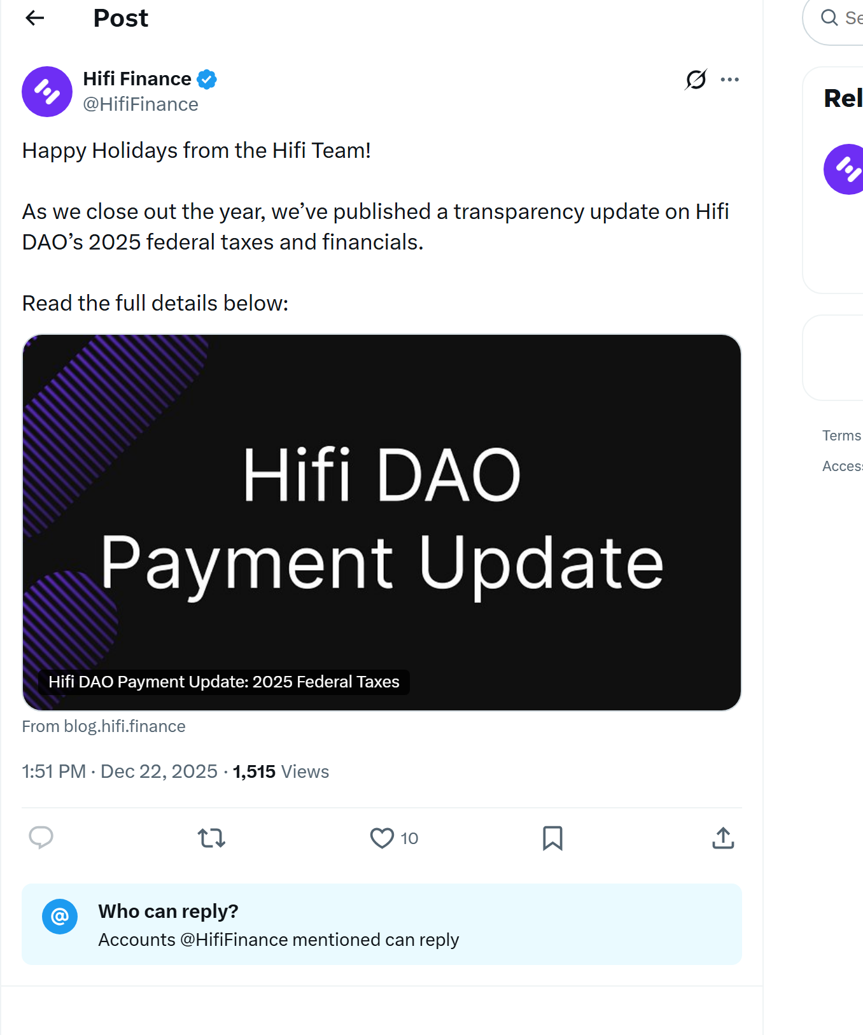This screenshot has width=863, height=1035.
Task: Click the post timestamp Dec 22, 2025
Action: pyautogui.click(x=159, y=771)
